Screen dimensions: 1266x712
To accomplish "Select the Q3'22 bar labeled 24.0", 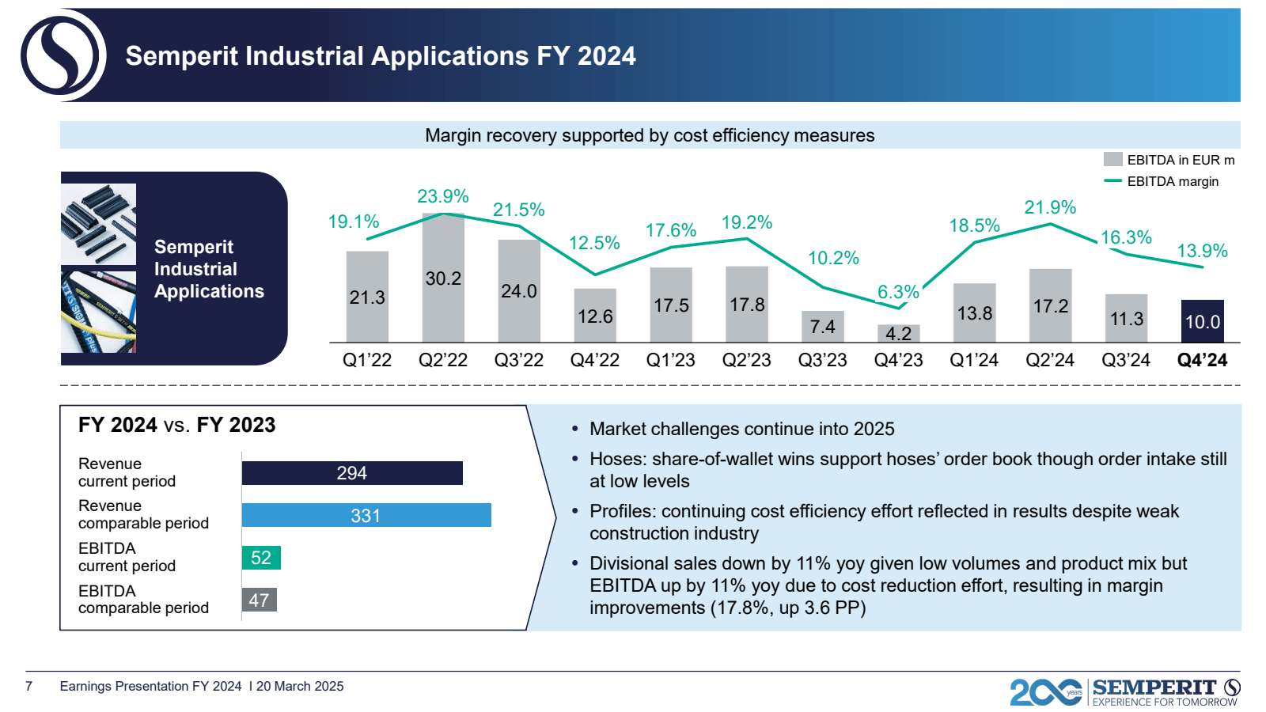I will tap(519, 291).
